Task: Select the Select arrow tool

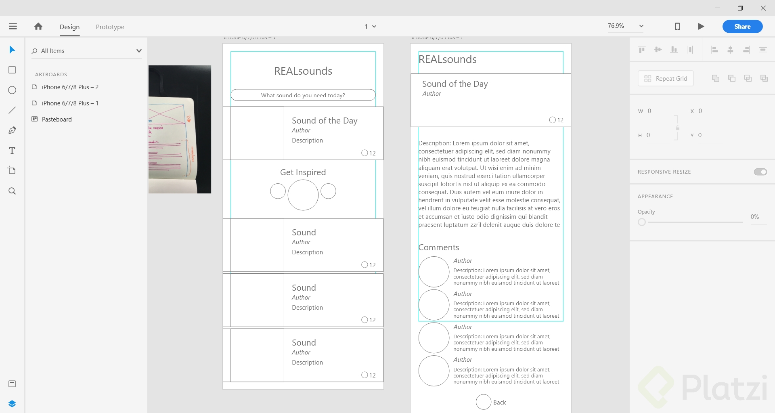Action: (12, 50)
